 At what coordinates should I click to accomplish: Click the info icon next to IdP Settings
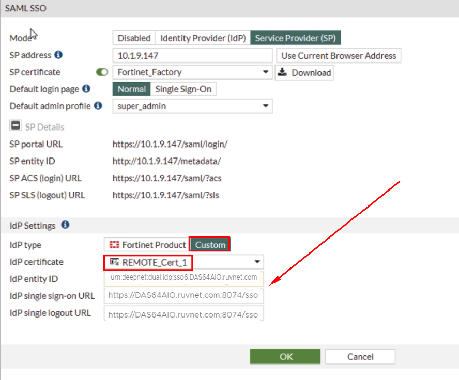point(65,225)
